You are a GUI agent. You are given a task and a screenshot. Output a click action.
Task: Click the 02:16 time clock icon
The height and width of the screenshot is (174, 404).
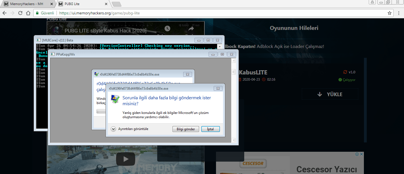click(x=264, y=80)
